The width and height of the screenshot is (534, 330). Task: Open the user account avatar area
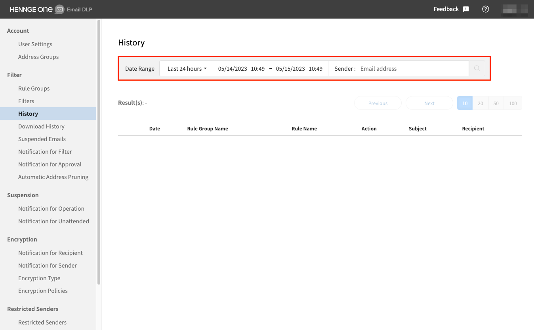pyautogui.click(x=515, y=9)
